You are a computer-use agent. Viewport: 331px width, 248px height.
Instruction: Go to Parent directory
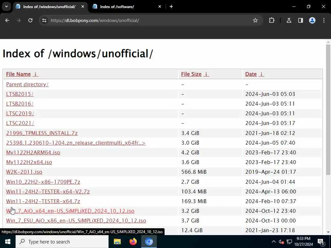pyautogui.click(x=27, y=84)
